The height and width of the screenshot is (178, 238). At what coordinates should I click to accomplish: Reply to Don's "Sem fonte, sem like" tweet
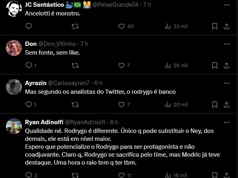click(29, 65)
